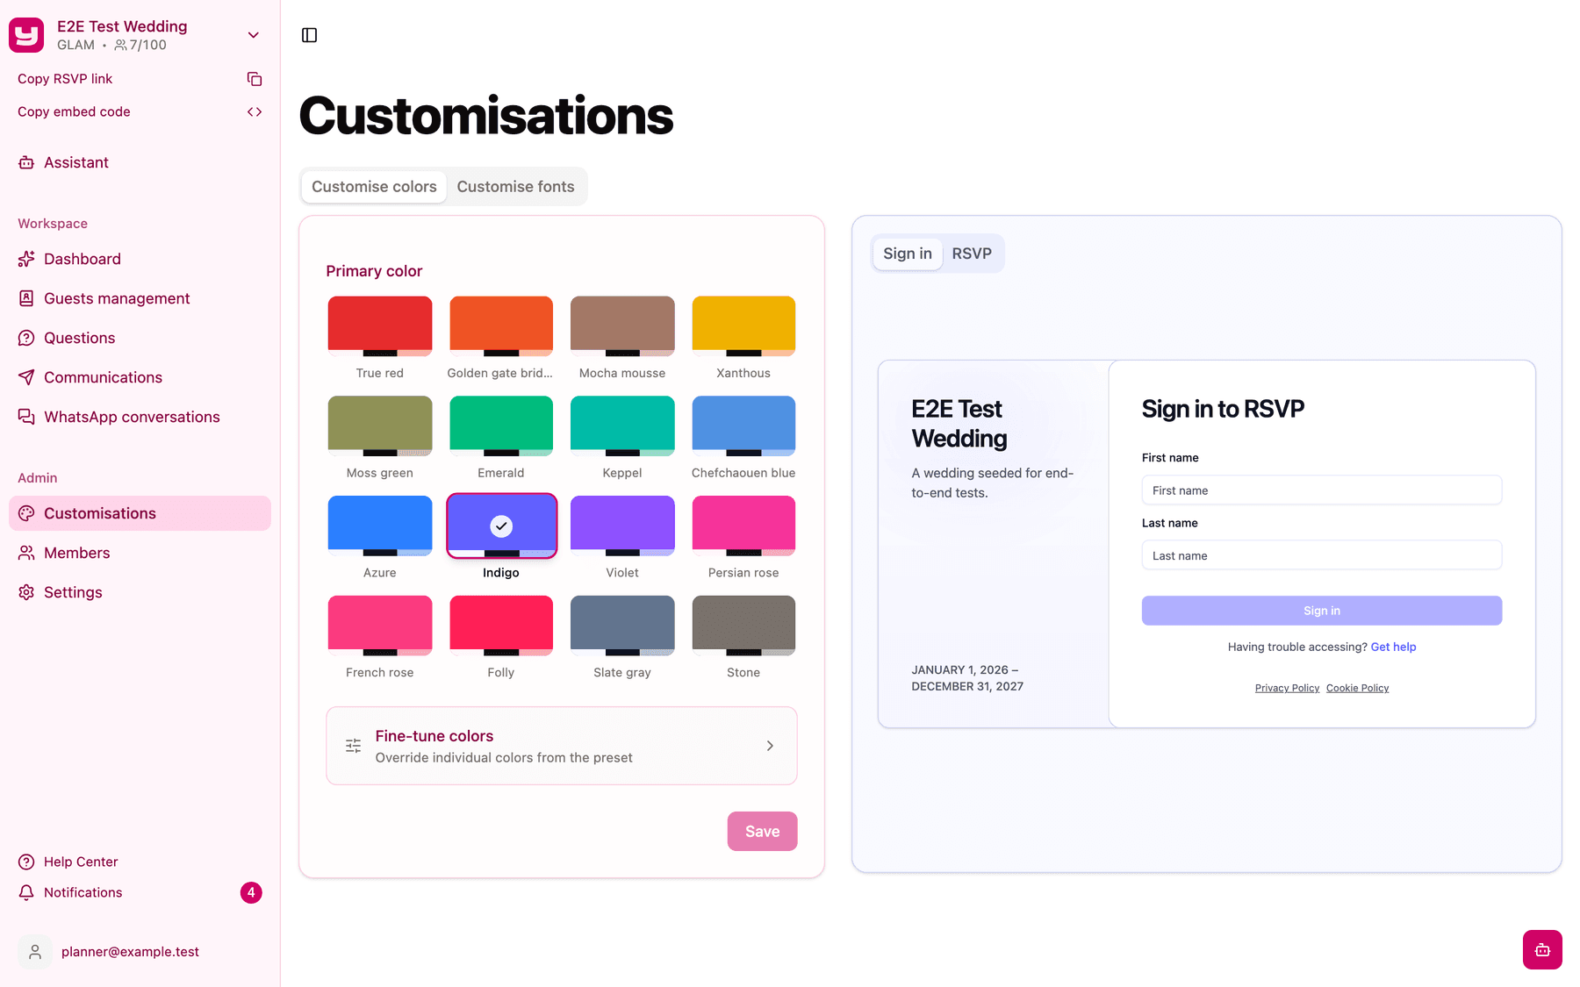Go to Guests management
This screenshot has width=1580, height=987.
point(140,298)
